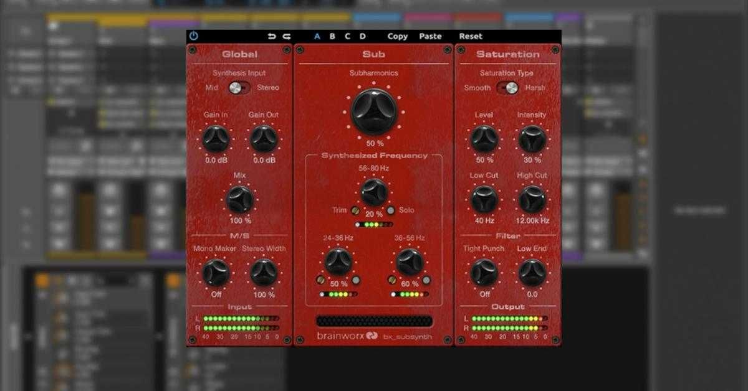Select preset slot B
The width and height of the screenshot is (748, 391).
coord(332,36)
